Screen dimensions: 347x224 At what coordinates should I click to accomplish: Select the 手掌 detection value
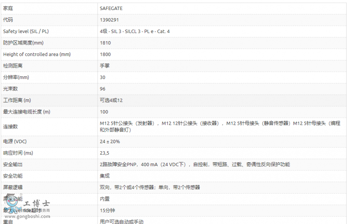point(105,66)
